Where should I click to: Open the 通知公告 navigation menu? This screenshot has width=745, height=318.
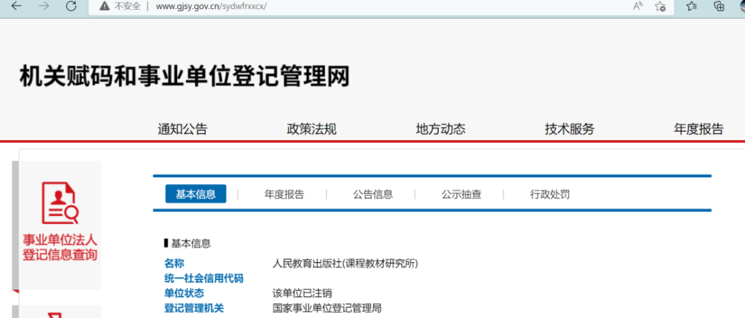click(x=183, y=129)
